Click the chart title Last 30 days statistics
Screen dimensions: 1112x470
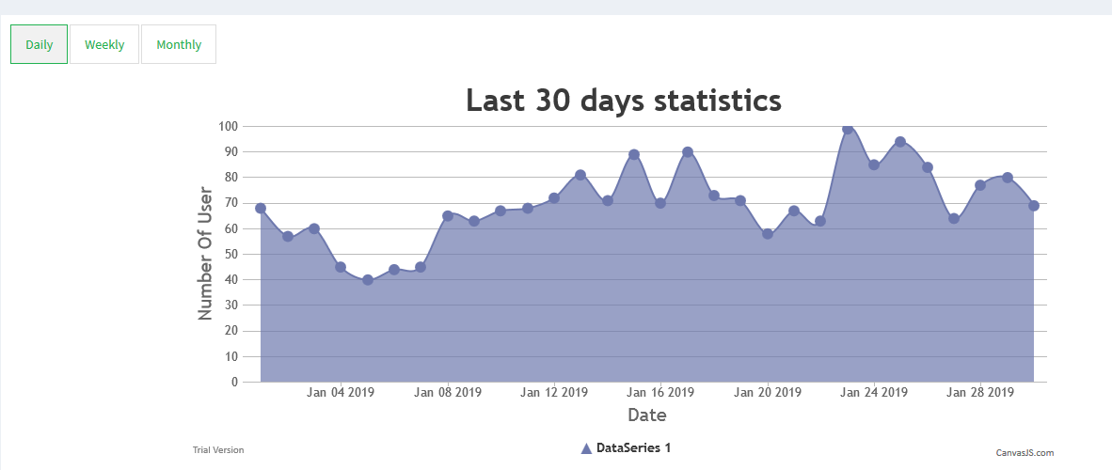[x=624, y=100]
